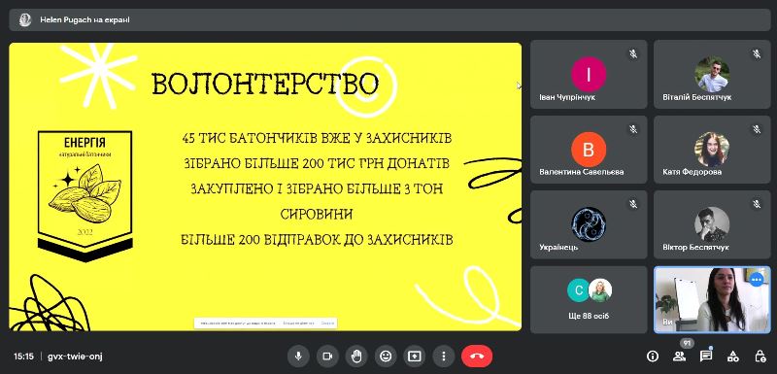This screenshot has height=374, width=777.
Task: Open the emoji reactions button
Action: 385,356
